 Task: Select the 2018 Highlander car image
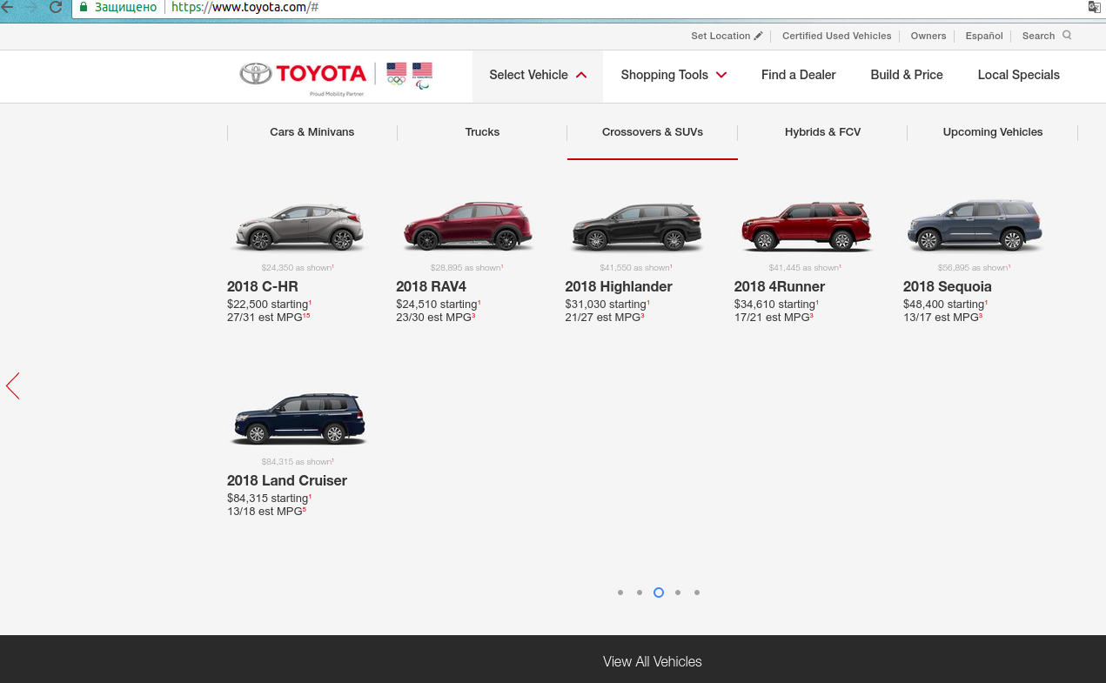637,226
